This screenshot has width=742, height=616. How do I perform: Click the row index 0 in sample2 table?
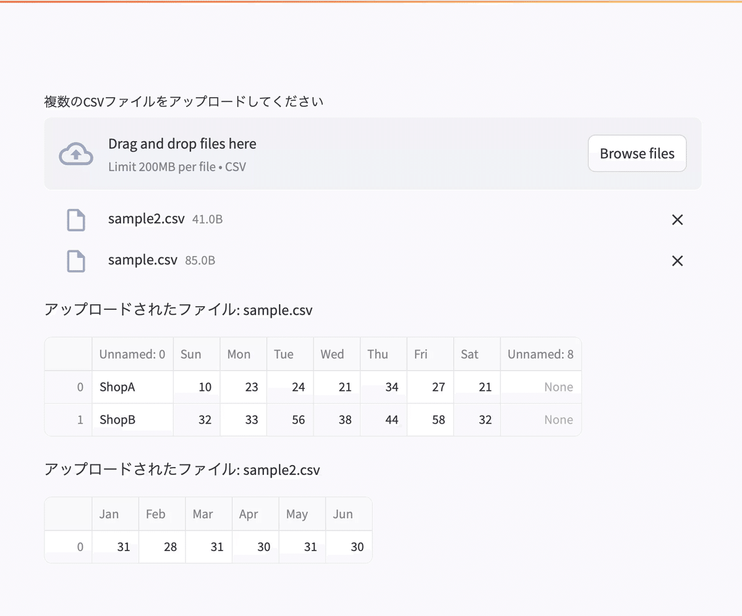point(68,546)
